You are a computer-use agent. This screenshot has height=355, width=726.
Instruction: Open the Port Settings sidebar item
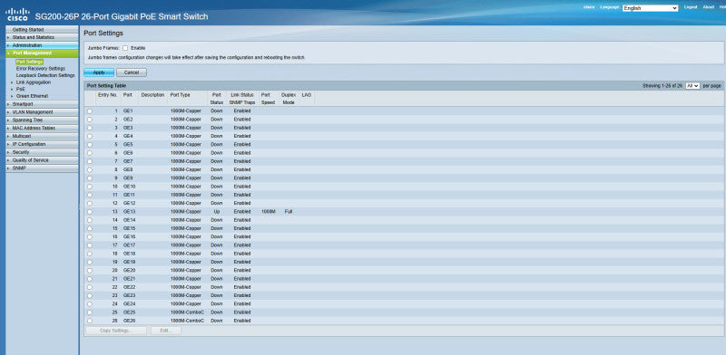(29, 62)
